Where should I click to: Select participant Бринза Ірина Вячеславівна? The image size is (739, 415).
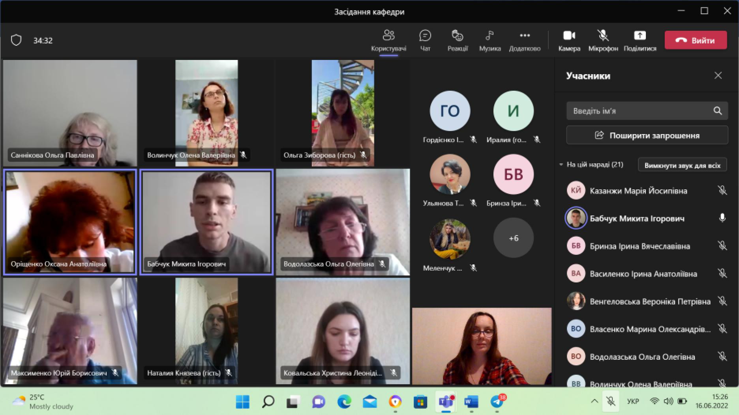coord(647,246)
